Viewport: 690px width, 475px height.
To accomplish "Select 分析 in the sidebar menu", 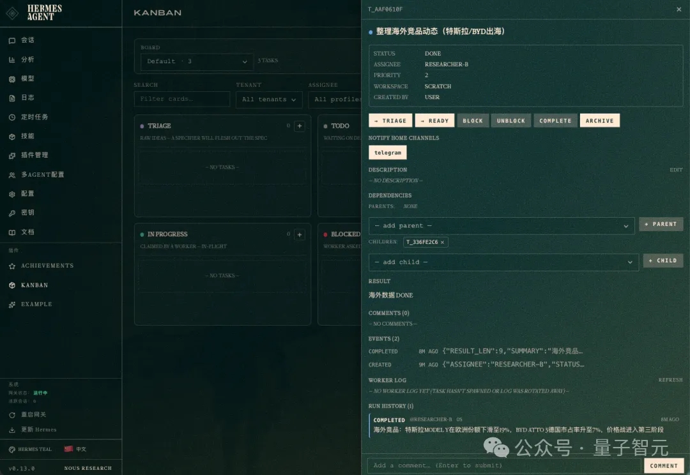I will point(27,59).
